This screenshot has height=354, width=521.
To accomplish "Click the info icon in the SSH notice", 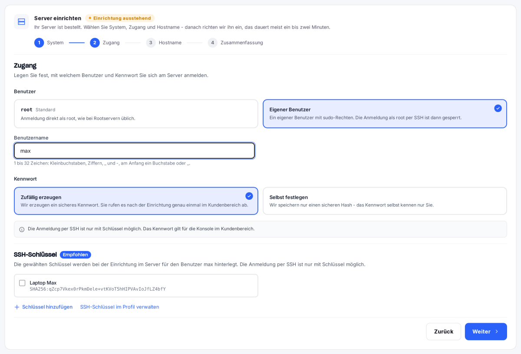I will pyautogui.click(x=22, y=229).
